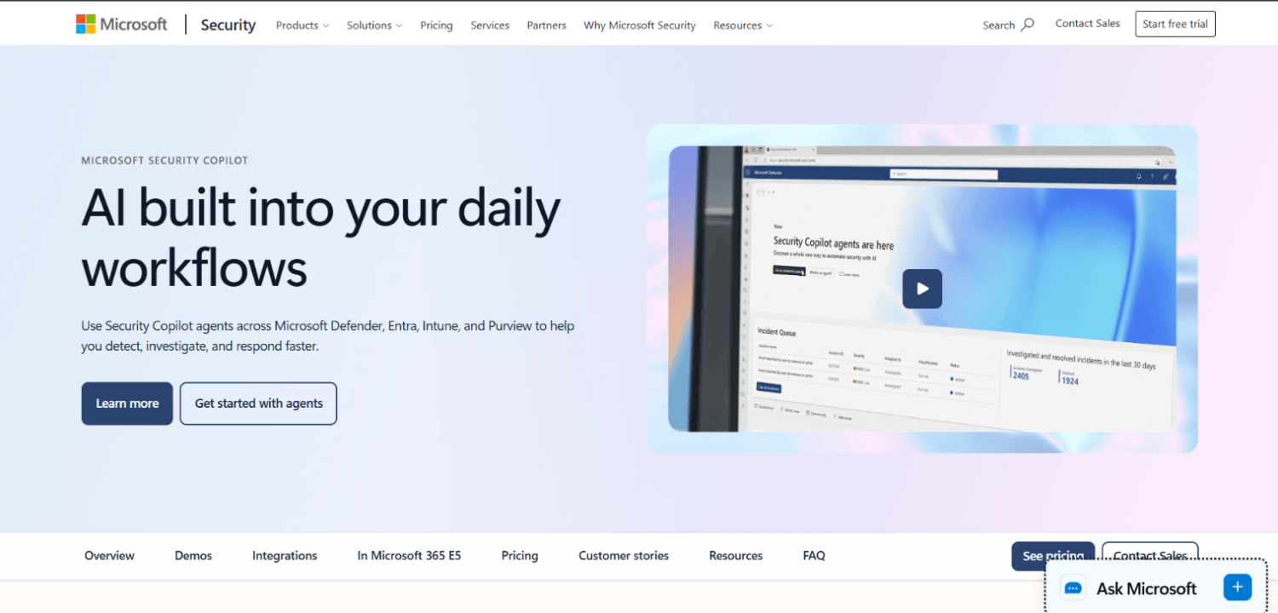Click the Ask Microsoft label
Viewport: 1278px width, 613px height.
(x=1147, y=588)
